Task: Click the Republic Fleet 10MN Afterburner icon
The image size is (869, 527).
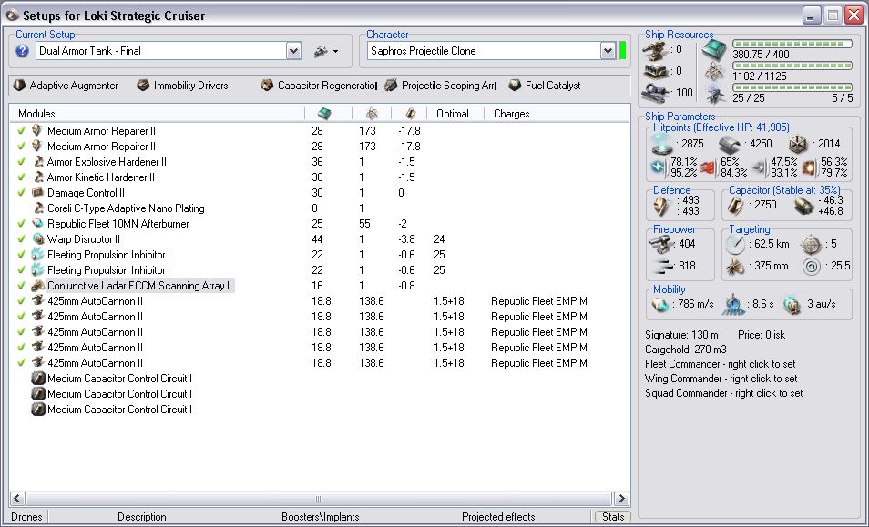Action: point(37,224)
